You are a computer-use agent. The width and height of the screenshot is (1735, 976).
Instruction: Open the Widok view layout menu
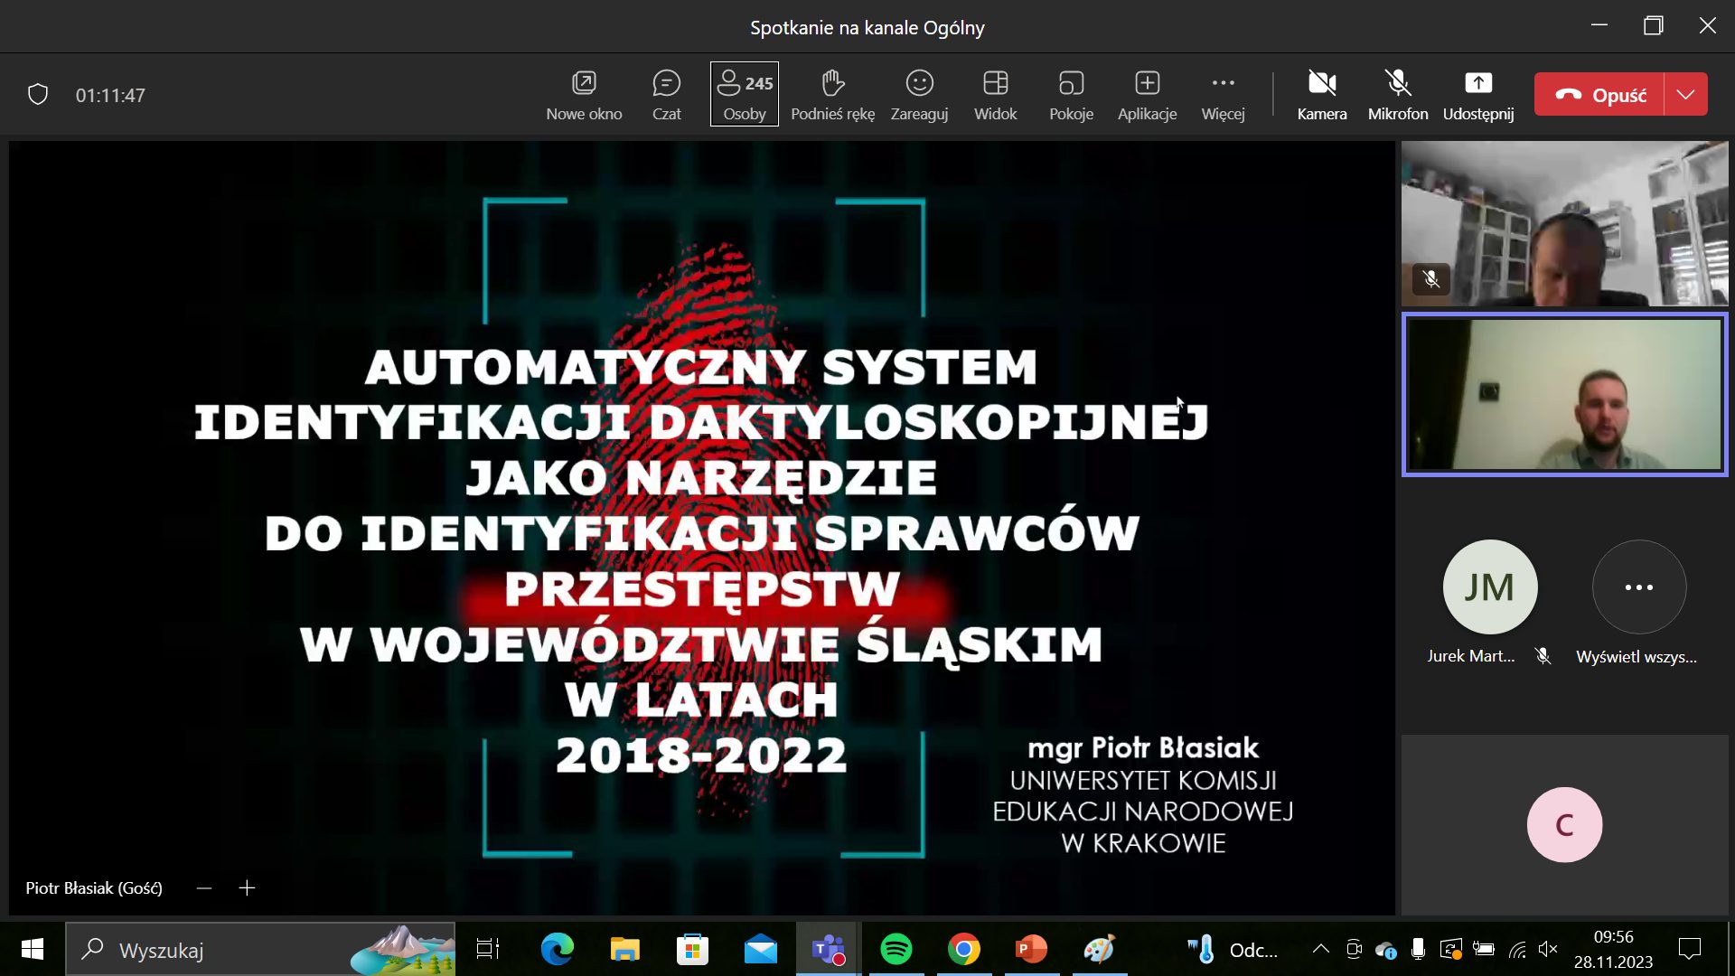click(x=995, y=94)
